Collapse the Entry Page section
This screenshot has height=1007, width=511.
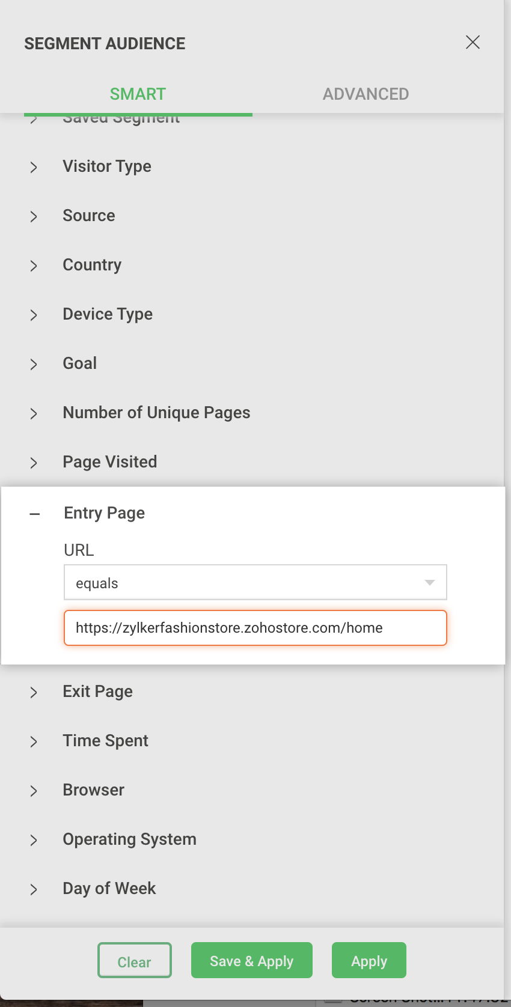pos(35,514)
